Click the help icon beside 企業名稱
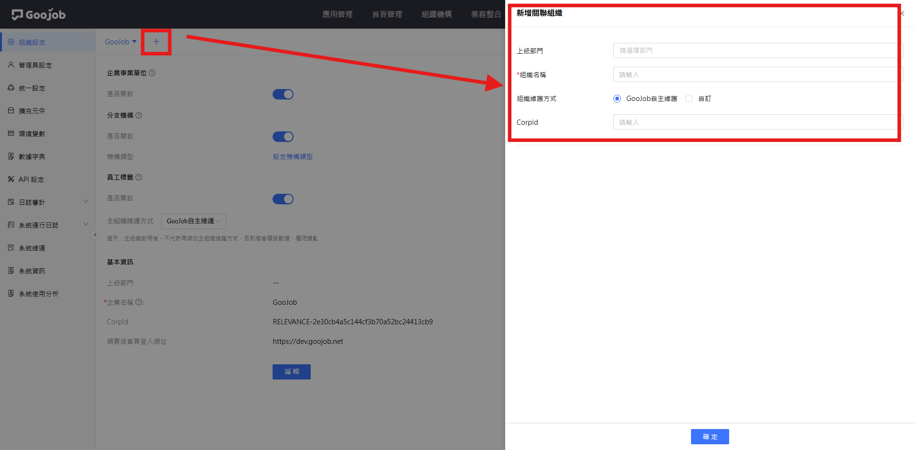The width and height of the screenshot is (915, 450). pos(139,302)
